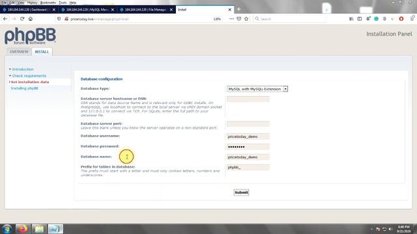The image size is (417, 234).
Task: Click the Installation Panel title text
Action: [389, 34]
